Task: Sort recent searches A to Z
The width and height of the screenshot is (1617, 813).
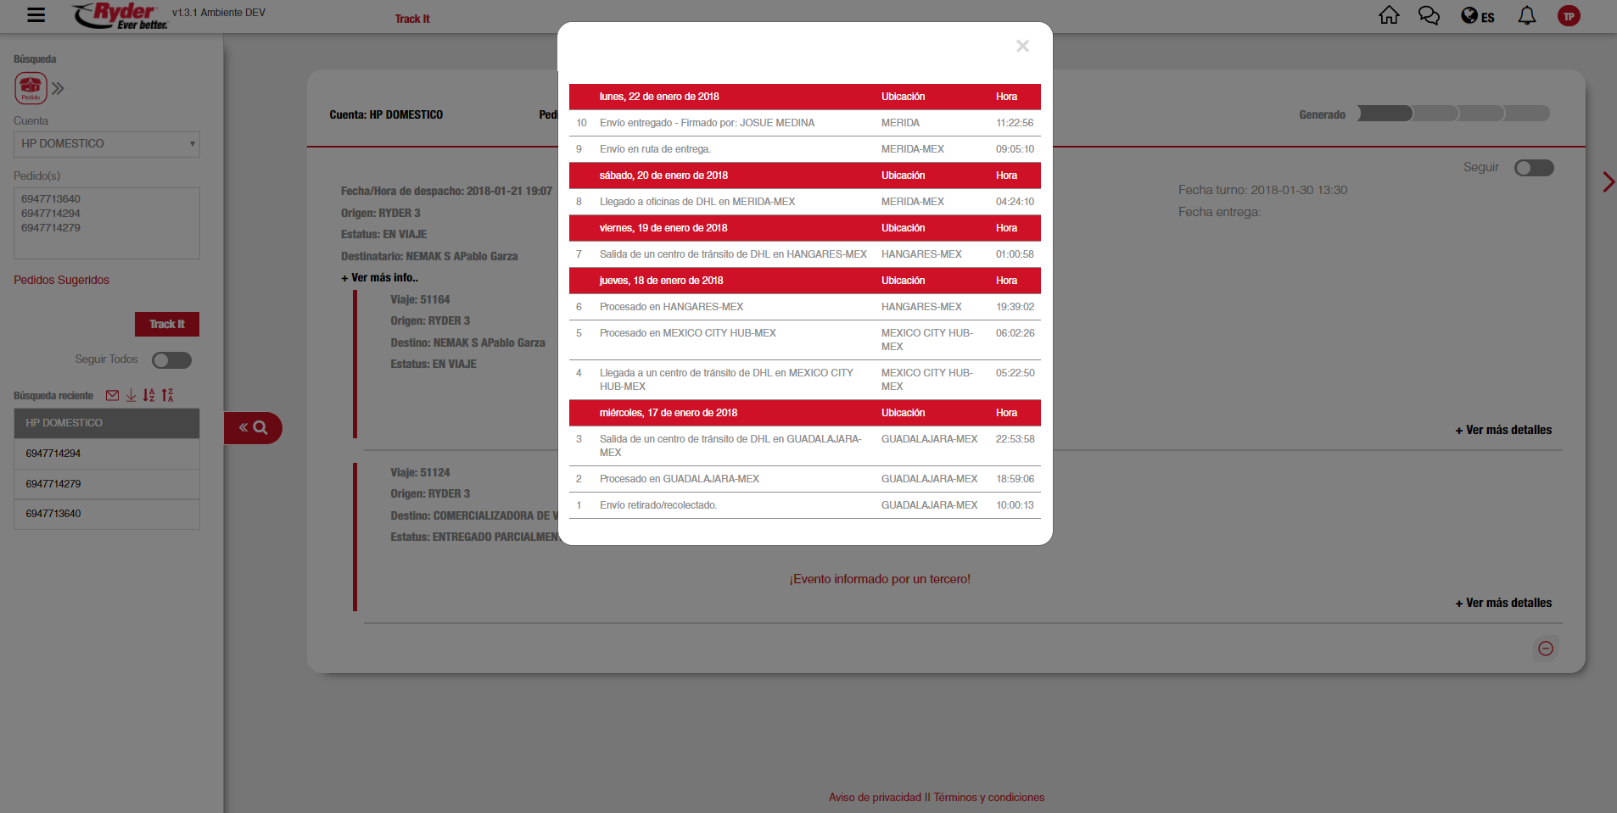Action: pos(149,395)
